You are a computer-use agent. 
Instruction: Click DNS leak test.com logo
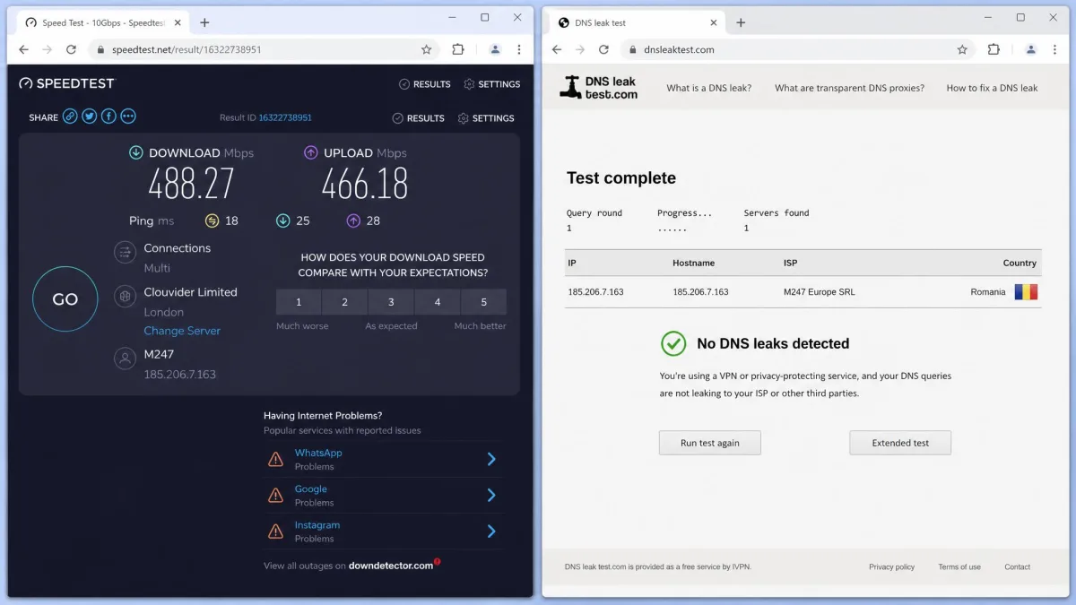599,88
